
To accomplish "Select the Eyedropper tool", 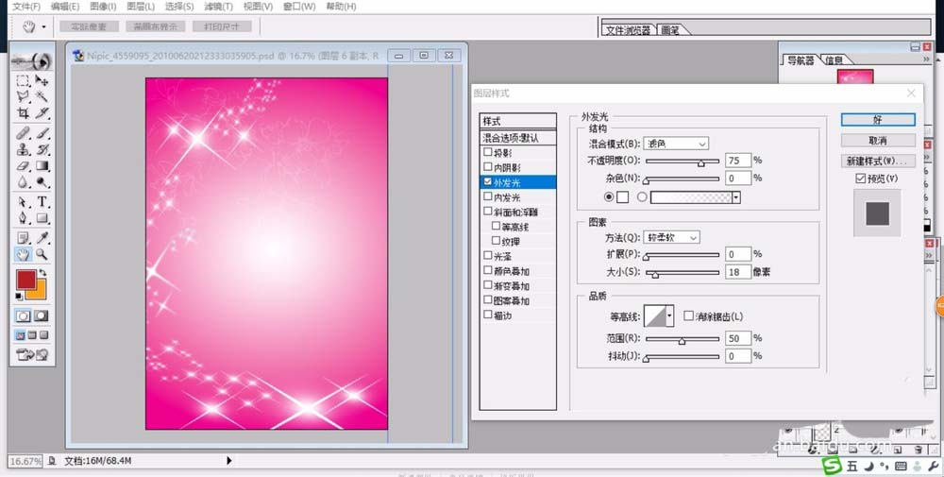I will click(42, 238).
